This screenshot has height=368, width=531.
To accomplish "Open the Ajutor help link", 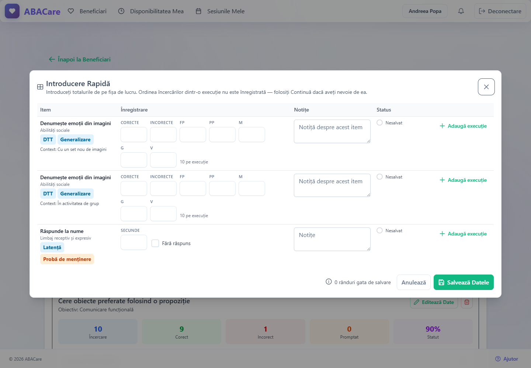I will (x=507, y=359).
